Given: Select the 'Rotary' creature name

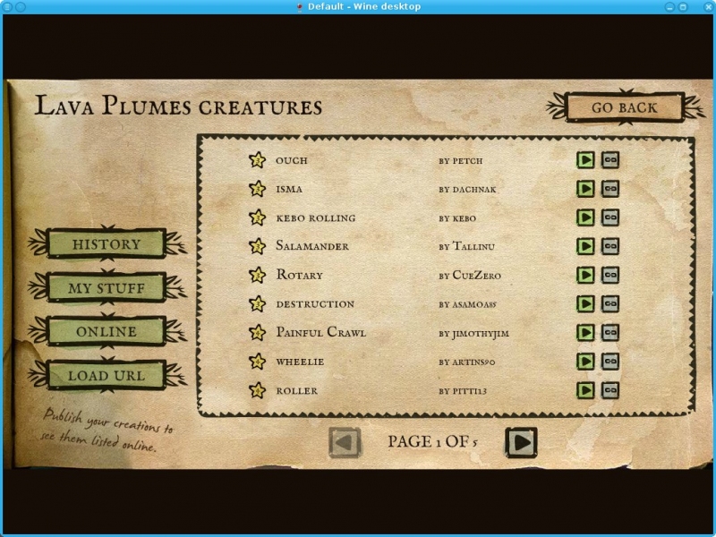Looking at the screenshot, I should [299, 275].
